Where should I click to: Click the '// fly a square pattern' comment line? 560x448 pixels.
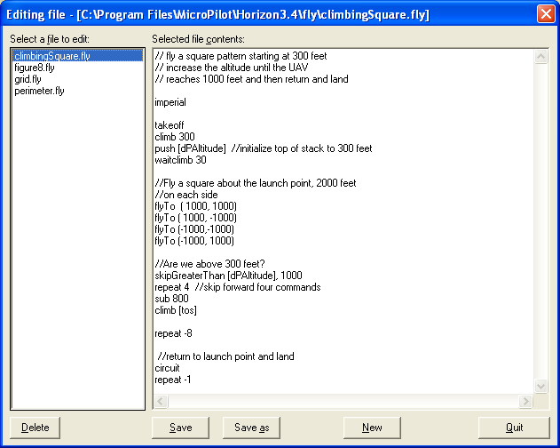point(241,56)
